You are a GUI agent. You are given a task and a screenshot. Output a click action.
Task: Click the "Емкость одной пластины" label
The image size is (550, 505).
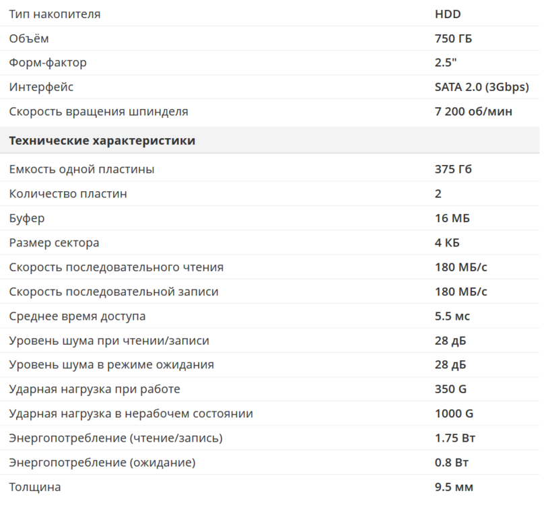(x=81, y=170)
